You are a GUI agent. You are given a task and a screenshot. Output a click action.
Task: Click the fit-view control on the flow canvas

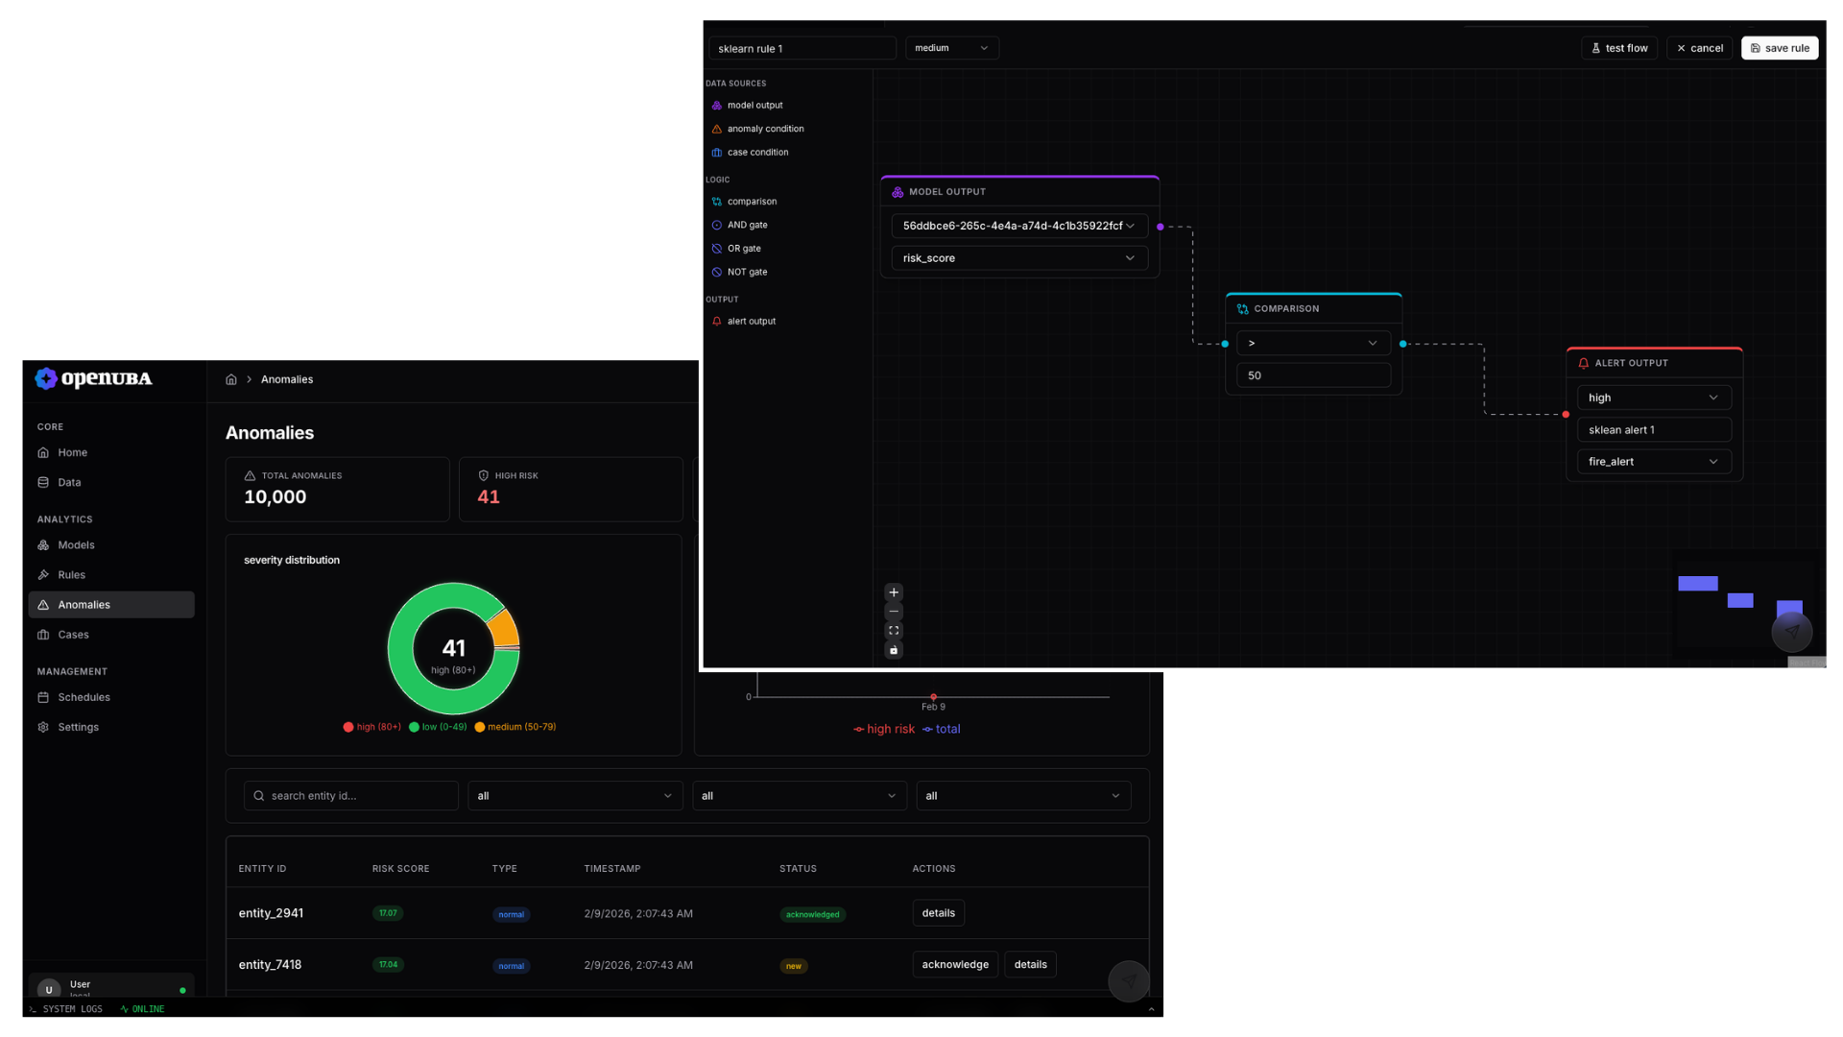pyautogui.click(x=894, y=631)
